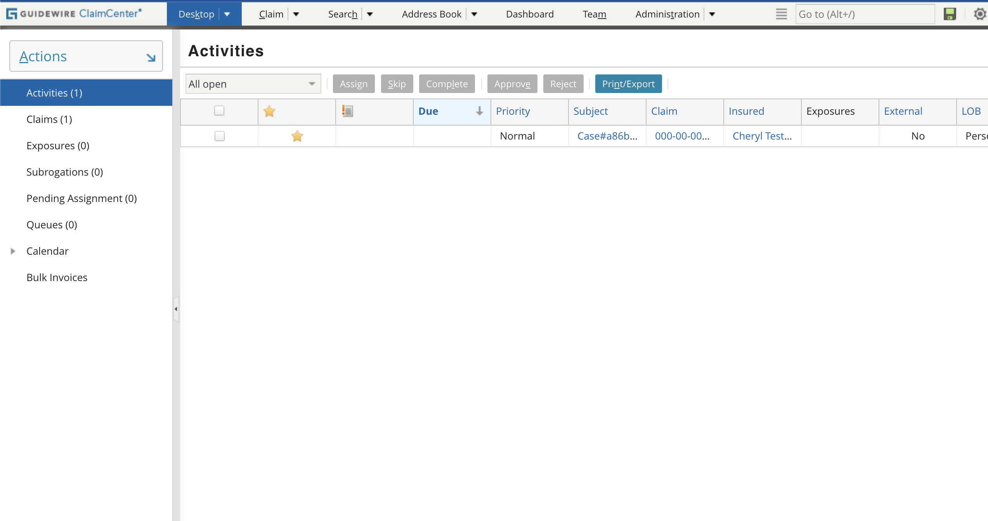Click the Print/Export button
This screenshot has height=521, width=988.
tap(628, 84)
